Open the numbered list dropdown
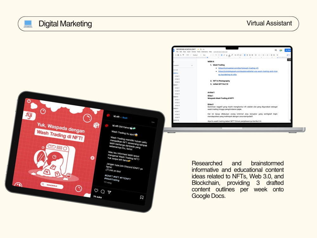 point(268,55)
